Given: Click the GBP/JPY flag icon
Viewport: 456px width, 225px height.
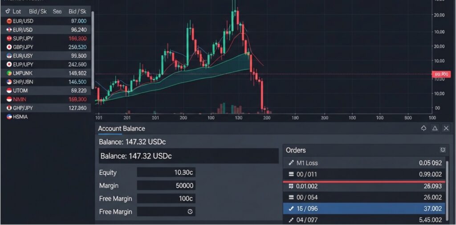Looking at the screenshot, I should click(x=9, y=47).
